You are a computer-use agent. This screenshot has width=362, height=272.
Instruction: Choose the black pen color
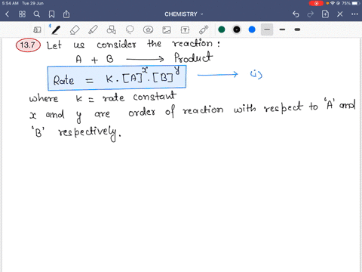237,29
